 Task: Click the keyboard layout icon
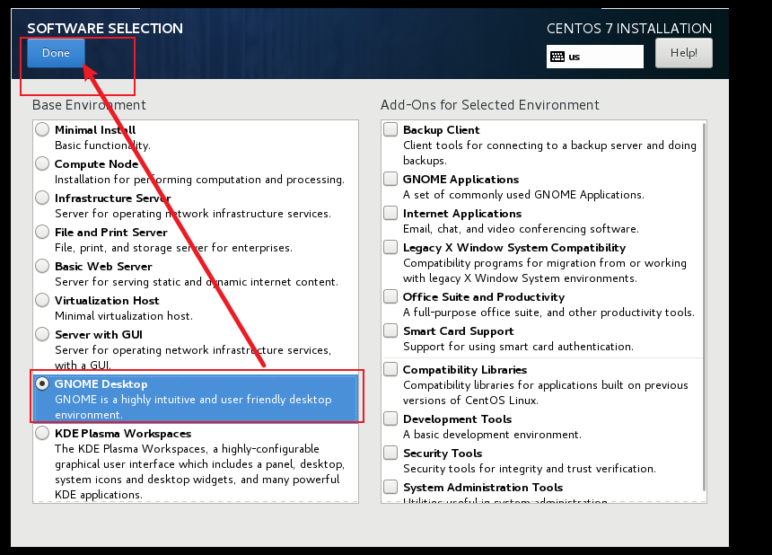(x=557, y=57)
